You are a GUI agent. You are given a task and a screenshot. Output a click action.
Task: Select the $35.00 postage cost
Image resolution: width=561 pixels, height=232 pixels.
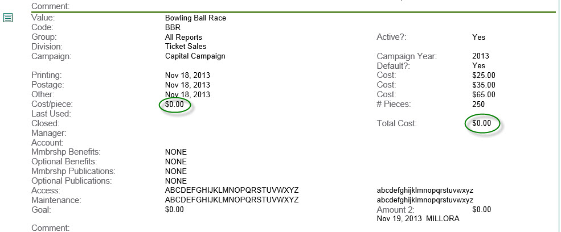pos(484,85)
